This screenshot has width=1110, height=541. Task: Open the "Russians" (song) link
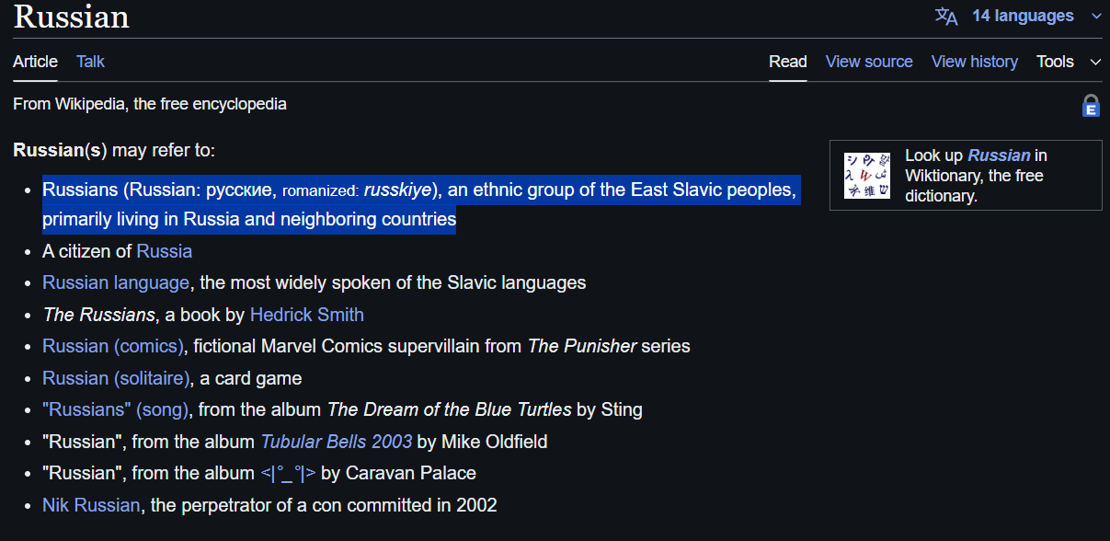coord(116,409)
